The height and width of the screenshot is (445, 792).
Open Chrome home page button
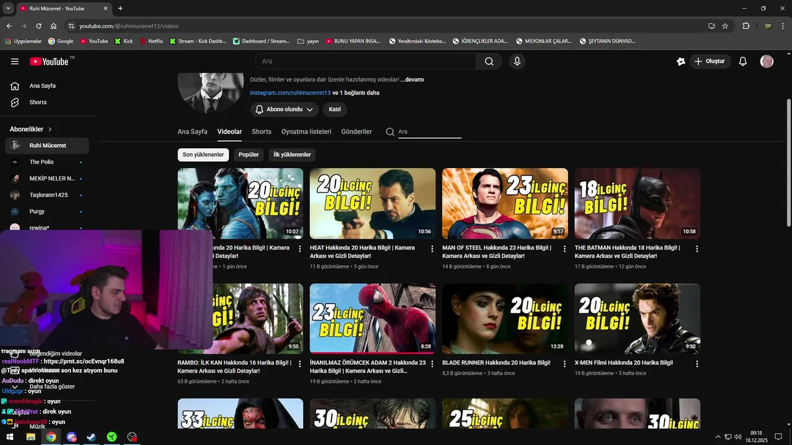click(53, 26)
